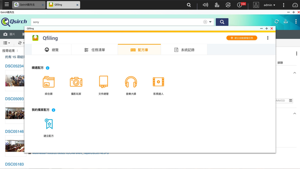This screenshot has height=169, width=300.
Task: Click the volume speaker icon in top bar
Action: click(x=206, y=5)
